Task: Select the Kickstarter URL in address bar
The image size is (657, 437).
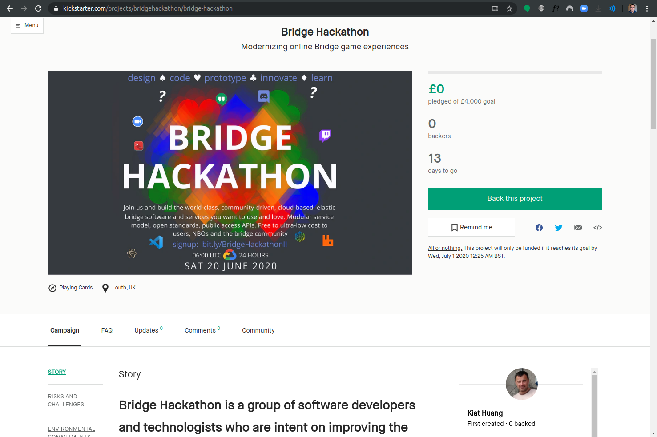Action: [x=148, y=8]
